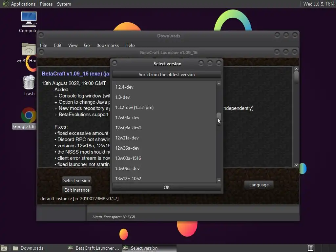Open View menu in Downloads window
This screenshot has width=336, height=252.
pyautogui.click(x=73, y=45)
